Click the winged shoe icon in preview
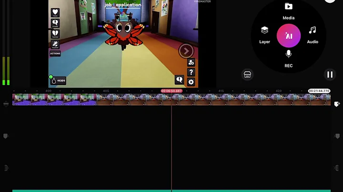 [55, 44]
